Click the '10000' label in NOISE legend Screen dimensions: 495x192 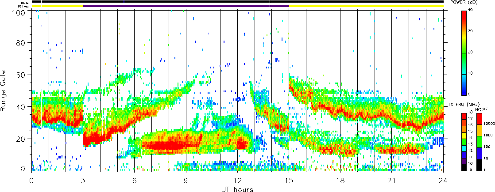coord(488,124)
